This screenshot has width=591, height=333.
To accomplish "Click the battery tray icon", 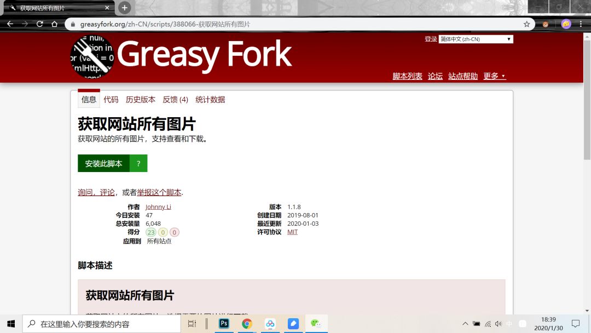I will point(477,324).
